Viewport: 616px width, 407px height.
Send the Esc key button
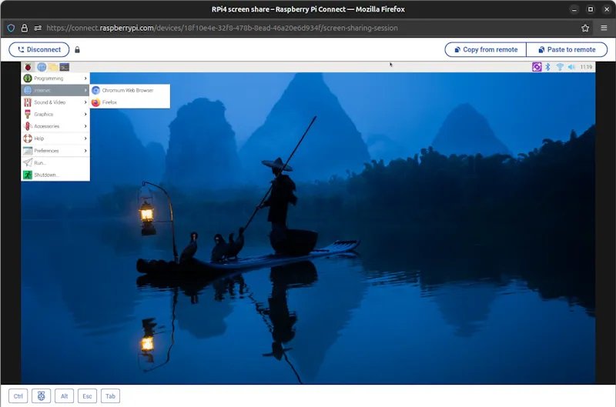tap(87, 396)
